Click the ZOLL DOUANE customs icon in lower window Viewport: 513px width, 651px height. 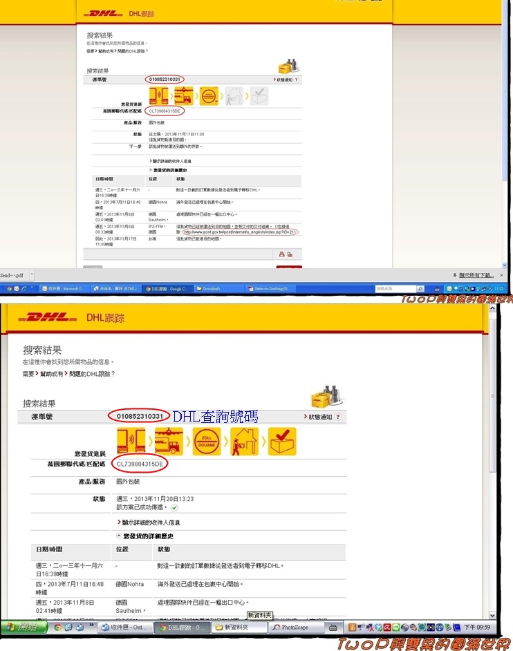pyautogui.click(x=207, y=442)
